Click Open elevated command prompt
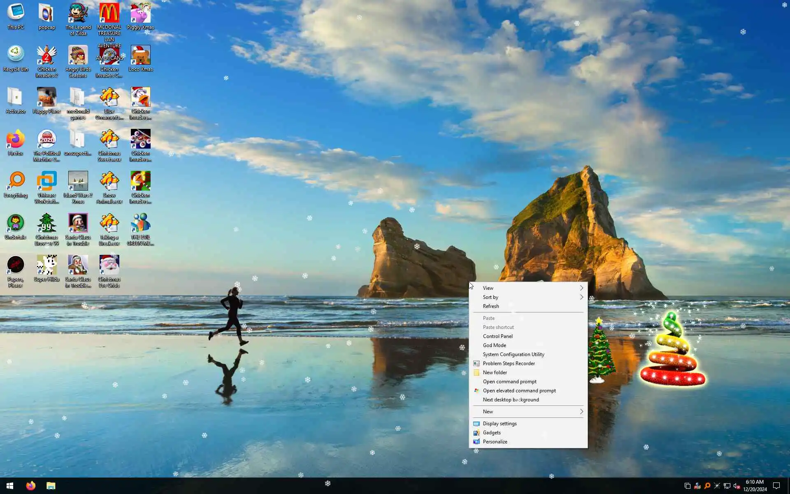The width and height of the screenshot is (790, 494). coord(519,391)
